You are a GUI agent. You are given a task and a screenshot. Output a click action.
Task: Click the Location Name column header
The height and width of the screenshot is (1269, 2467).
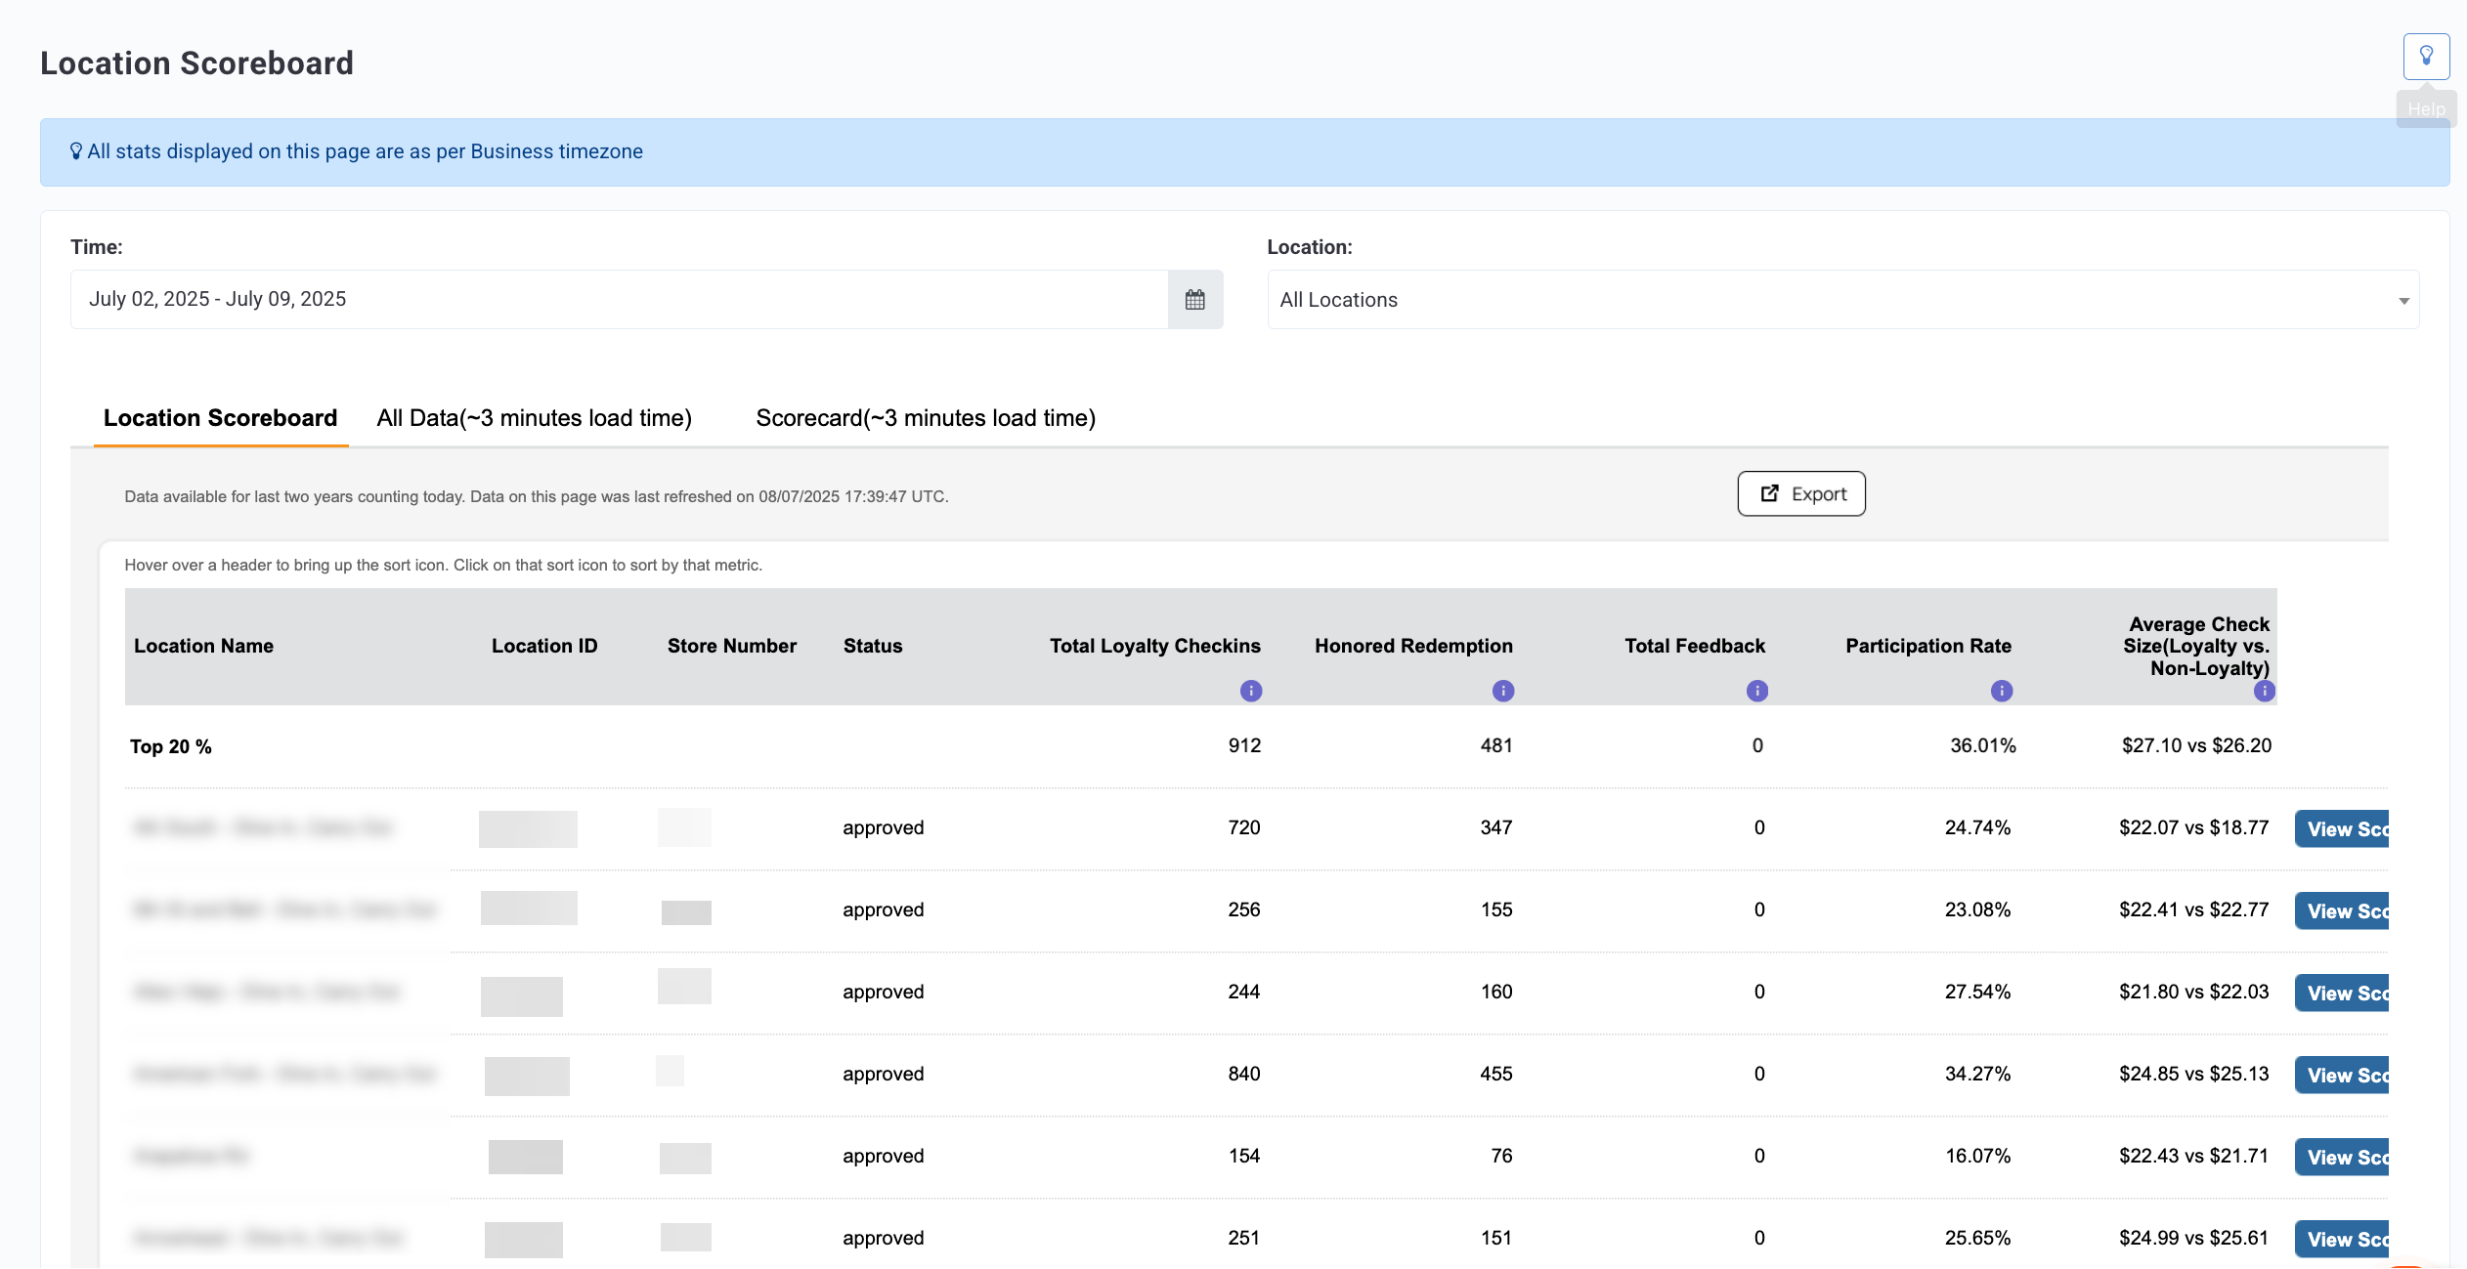tap(203, 646)
